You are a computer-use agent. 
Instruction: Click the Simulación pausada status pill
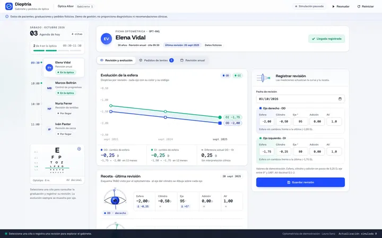click(309, 6)
